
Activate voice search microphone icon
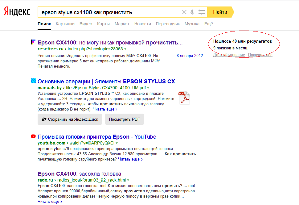[x=192, y=12]
